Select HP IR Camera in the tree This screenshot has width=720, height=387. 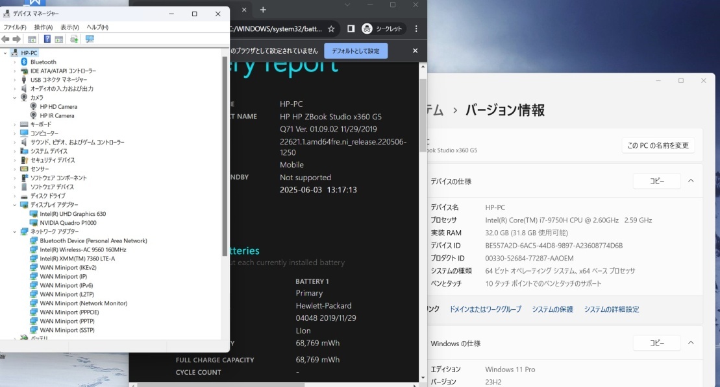click(57, 115)
